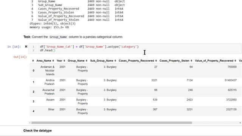
Task: Click the left arrow of the horizontal scrollbar
Action: click(x=30, y=123)
